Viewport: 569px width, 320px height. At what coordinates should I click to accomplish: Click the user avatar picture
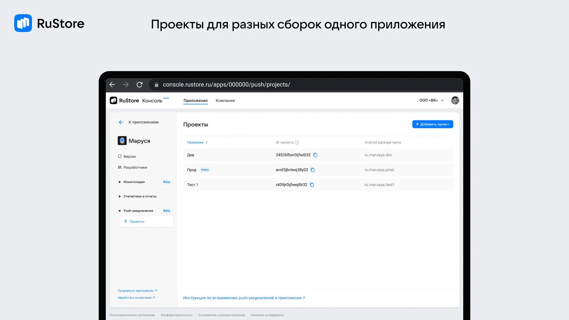point(455,100)
